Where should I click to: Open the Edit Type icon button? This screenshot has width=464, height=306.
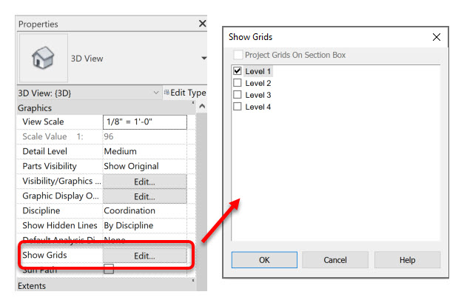(185, 93)
